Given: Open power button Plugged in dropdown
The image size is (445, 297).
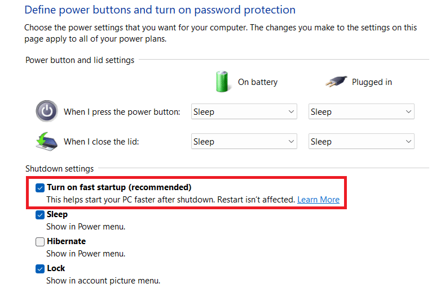Looking at the screenshot, I should pos(361,112).
